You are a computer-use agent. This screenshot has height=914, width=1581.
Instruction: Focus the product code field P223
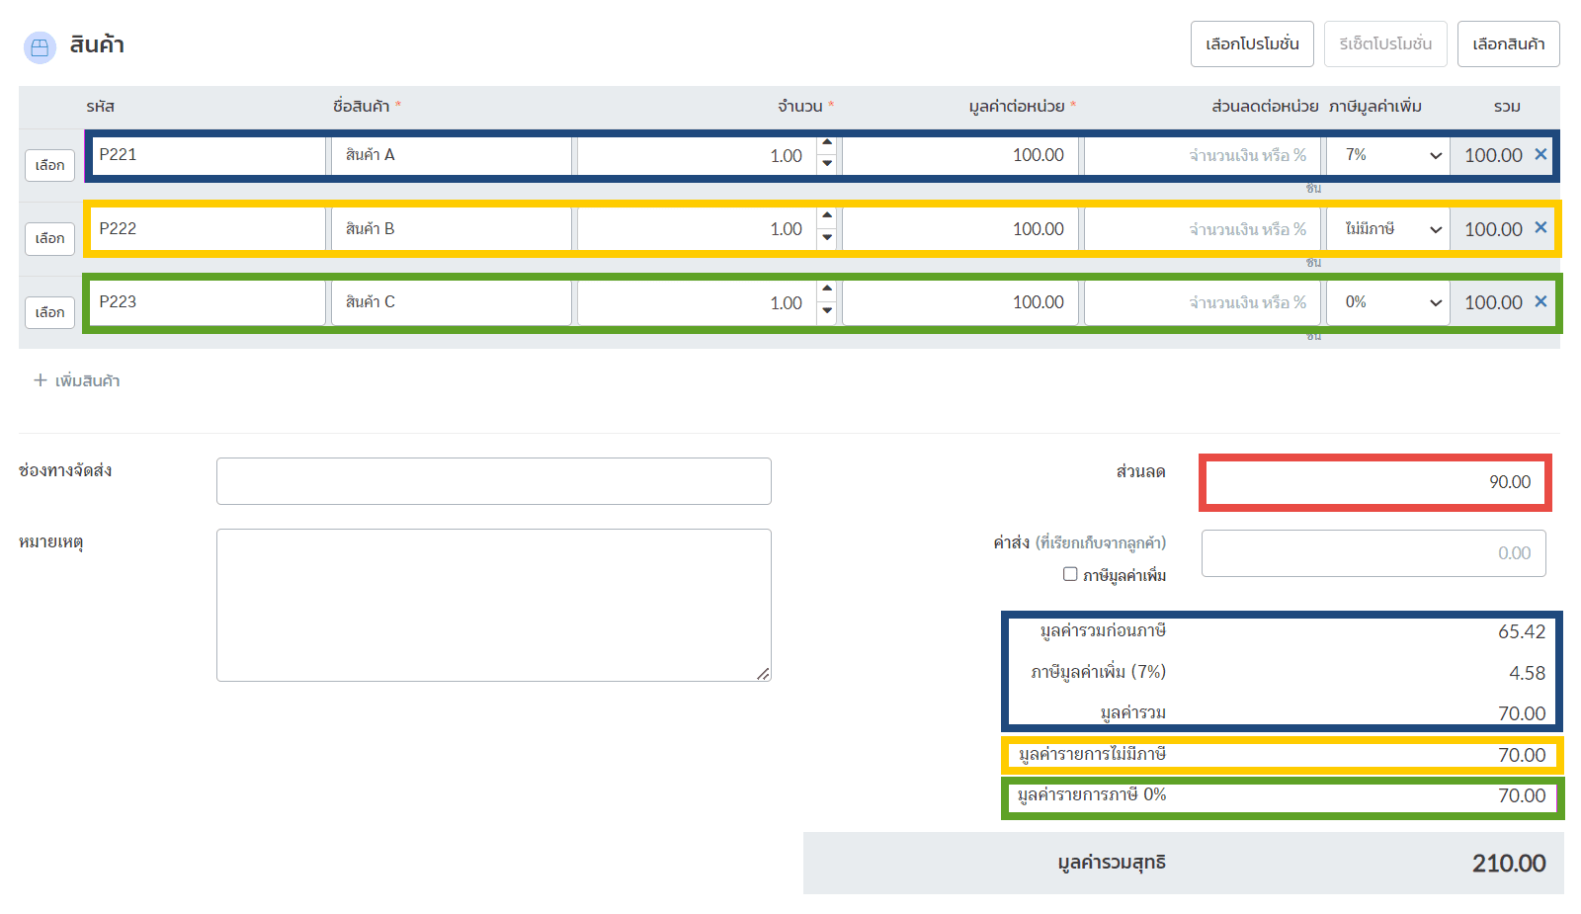pos(208,302)
